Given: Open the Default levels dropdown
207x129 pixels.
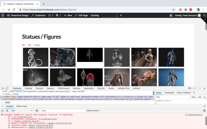Looking at the screenshot, I should (x=93, y=110).
